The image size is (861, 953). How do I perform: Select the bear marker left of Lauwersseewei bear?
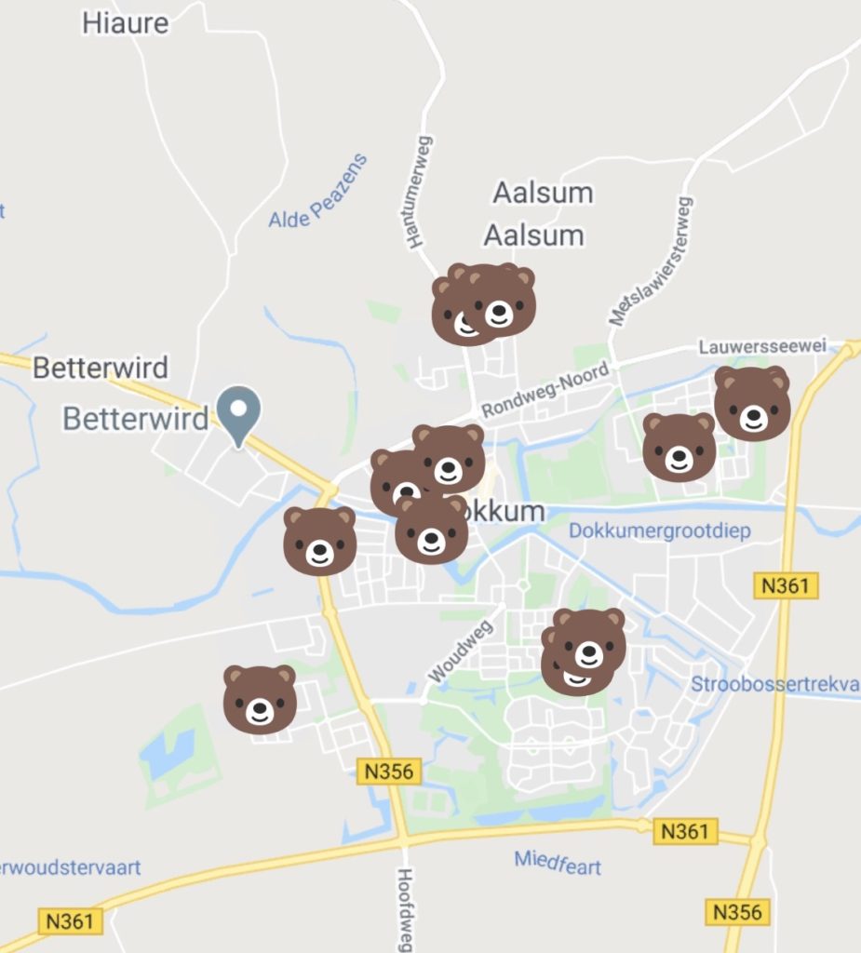click(x=679, y=448)
